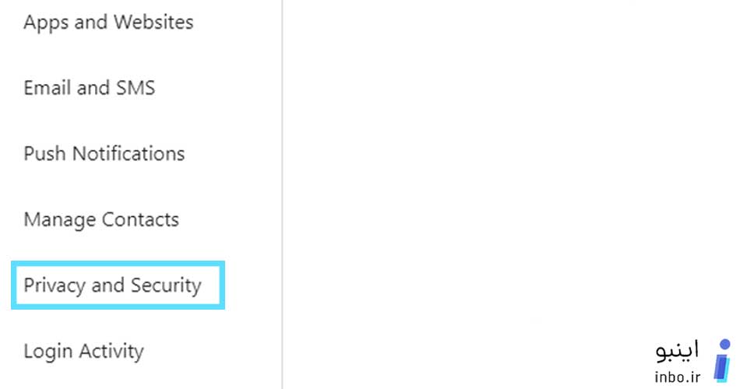Switch to the SMS and email preferences
The width and height of the screenshot is (740, 389).
pos(90,88)
